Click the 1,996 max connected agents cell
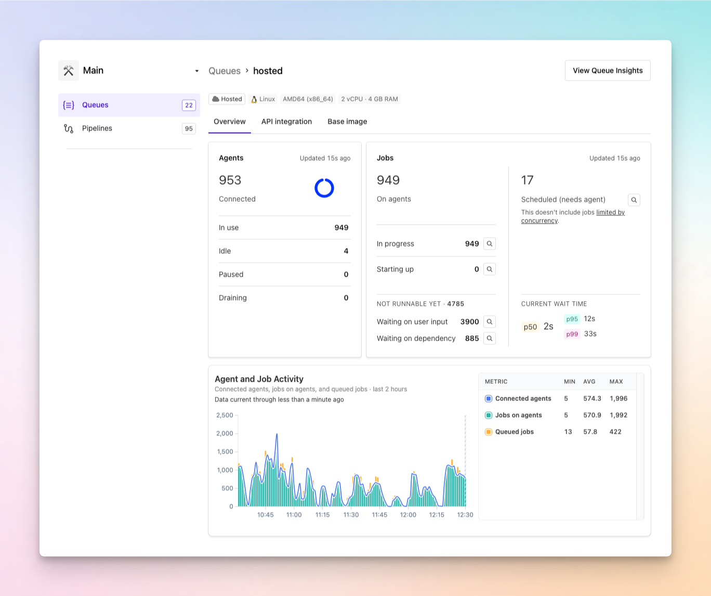 point(618,398)
